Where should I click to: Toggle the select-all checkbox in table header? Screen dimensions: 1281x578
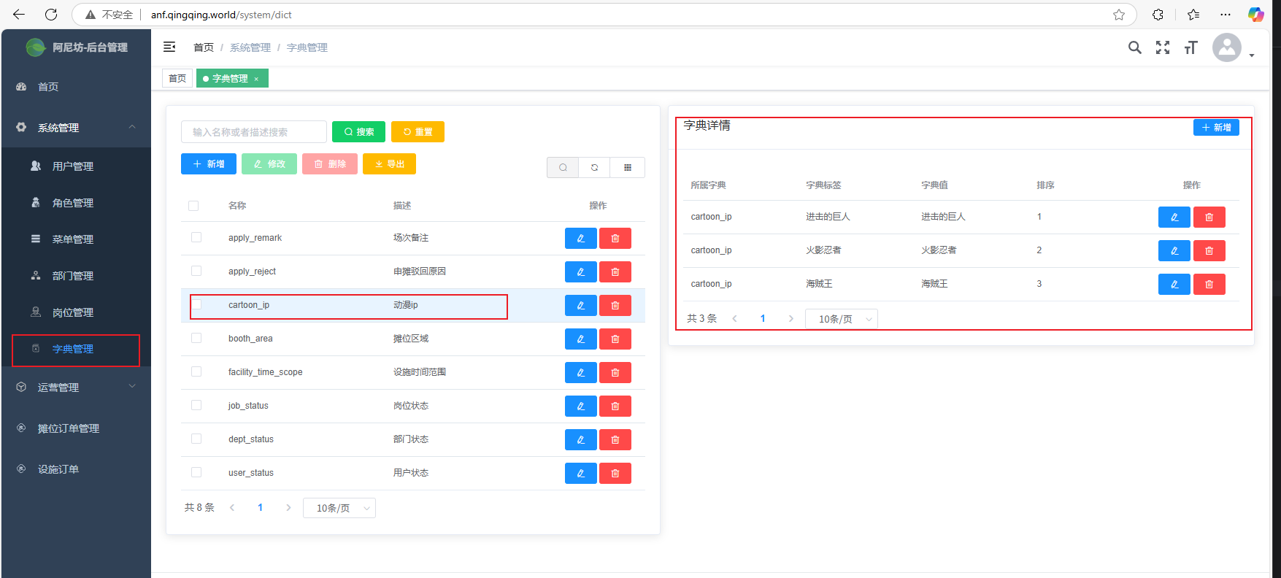tap(193, 206)
